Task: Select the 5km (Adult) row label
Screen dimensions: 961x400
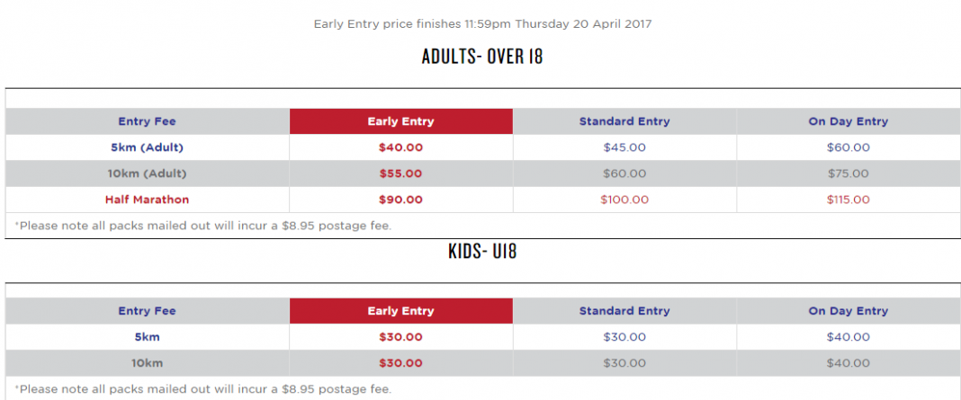Action: click(147, 147)
